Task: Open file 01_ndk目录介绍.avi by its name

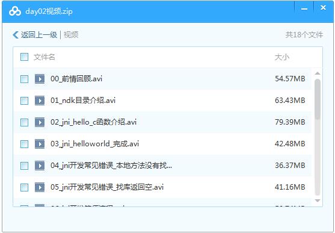Action: tap(83, 101)
